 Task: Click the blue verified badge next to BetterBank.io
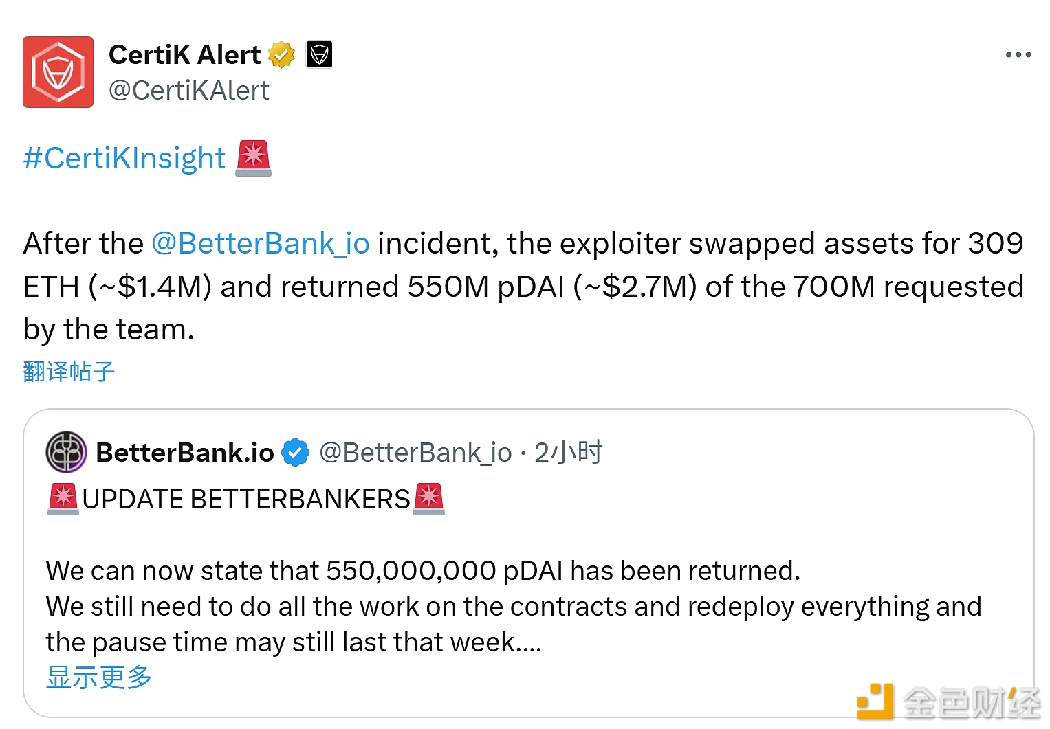pyautogui.click(x=296, y=453)
